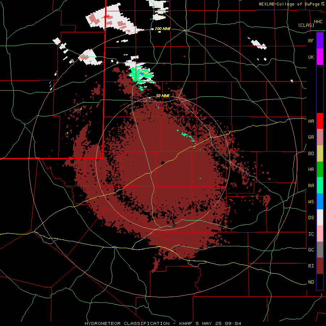Click the 50 NMI range ring label
The image size is (326, 326).
coord(163,96)
